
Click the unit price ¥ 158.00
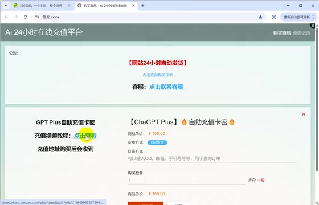pos(157,134)
